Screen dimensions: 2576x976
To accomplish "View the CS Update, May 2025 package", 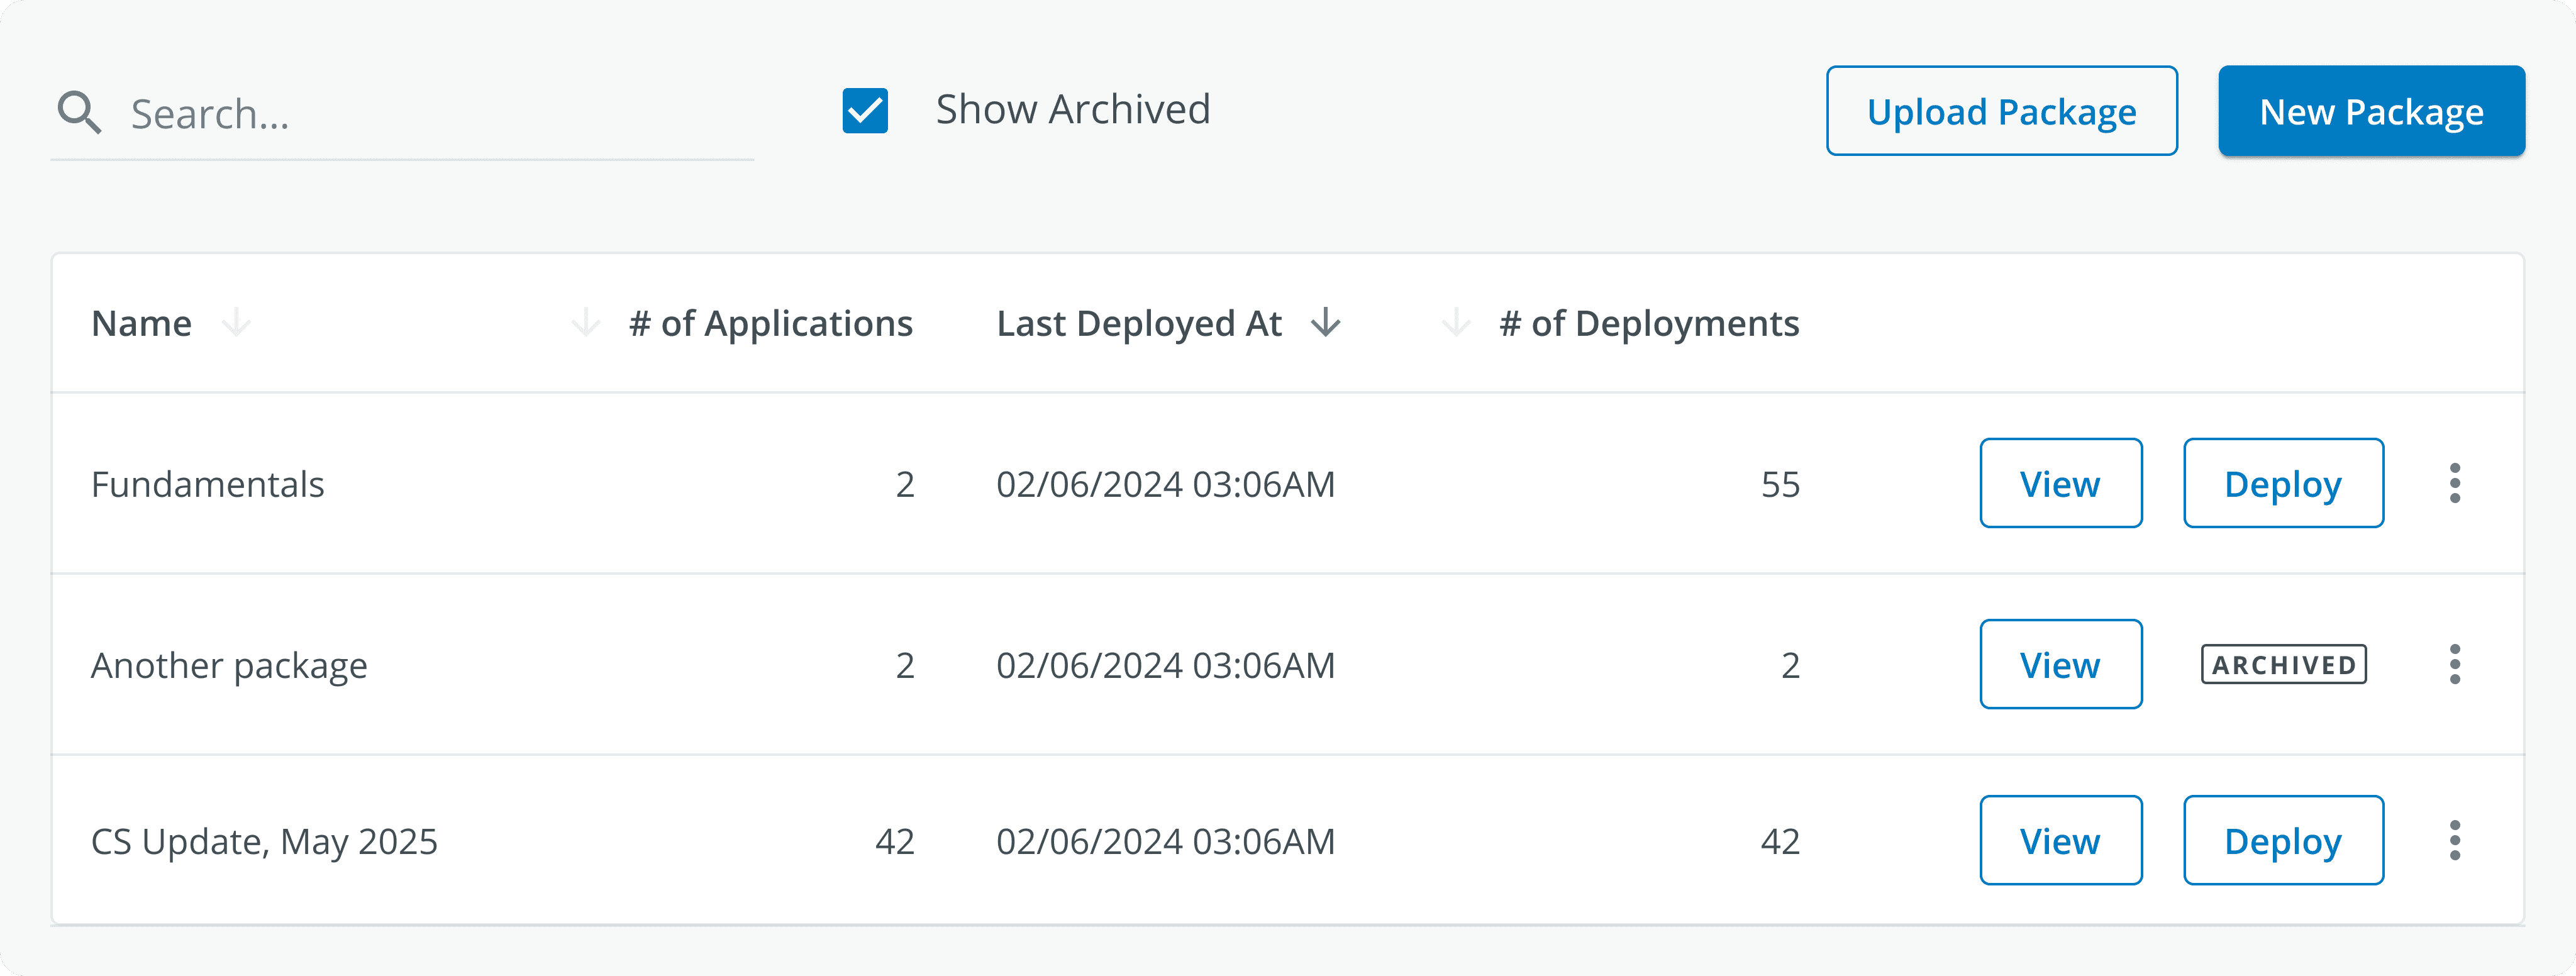I will [x=2061, y=840].
